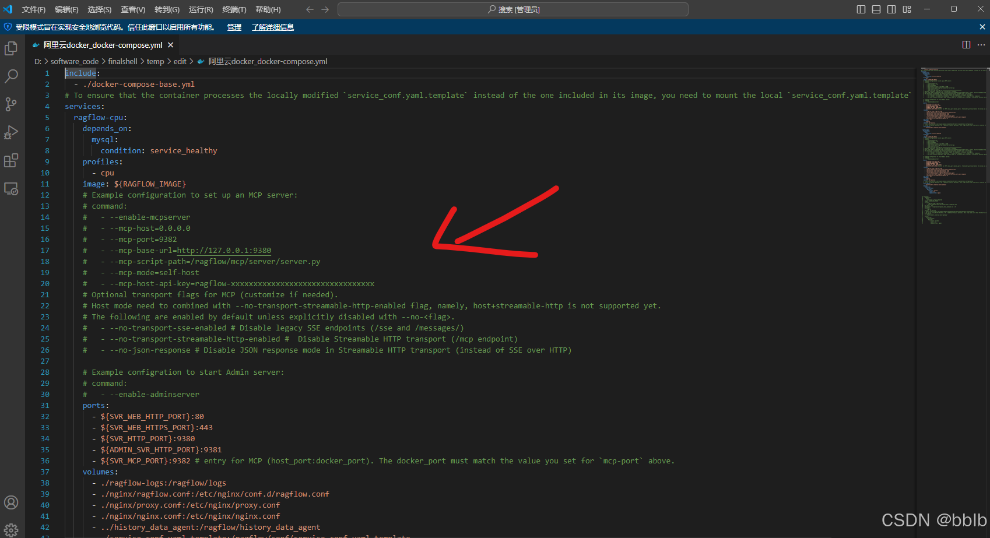Click the ./ragflow-logs:/ragflow/logs entry

click(163, 483)
